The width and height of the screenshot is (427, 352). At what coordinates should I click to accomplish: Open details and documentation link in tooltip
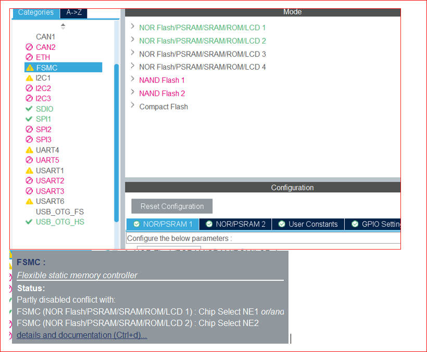pos(82,335)
